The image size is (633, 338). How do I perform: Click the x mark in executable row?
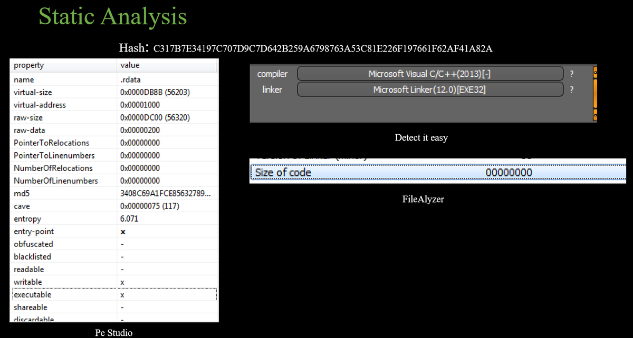[122, 295]
